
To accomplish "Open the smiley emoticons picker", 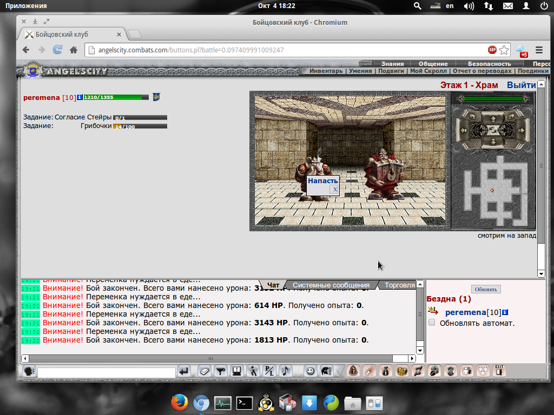I will point(310,371).
